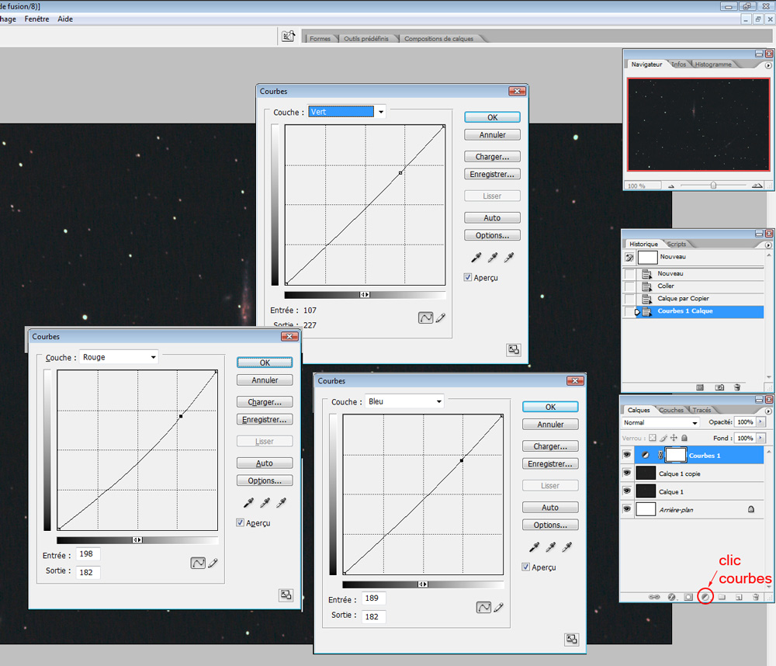Switch to the Tracés tab

[702, 410]
